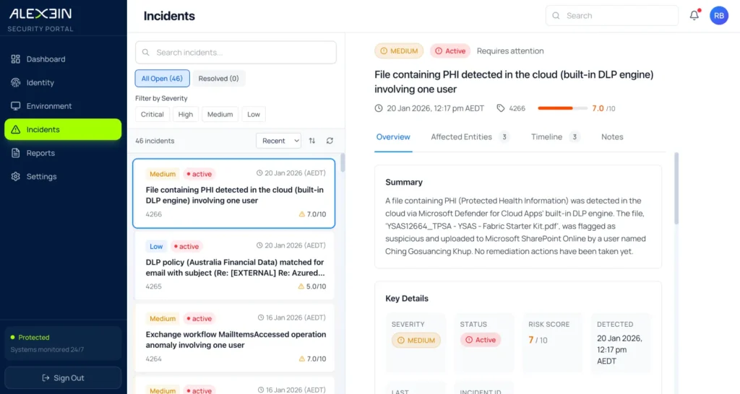This screenshot has width=740, height=394.
Task: Click the sort order arrows icon
Action: click(x=312, y=141)
